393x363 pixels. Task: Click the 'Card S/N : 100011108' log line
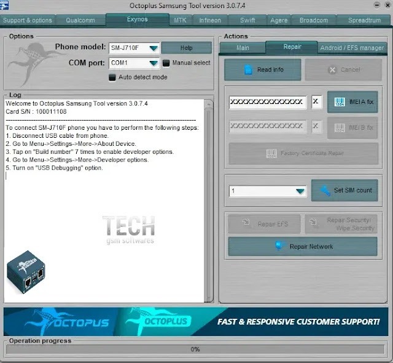36,112
